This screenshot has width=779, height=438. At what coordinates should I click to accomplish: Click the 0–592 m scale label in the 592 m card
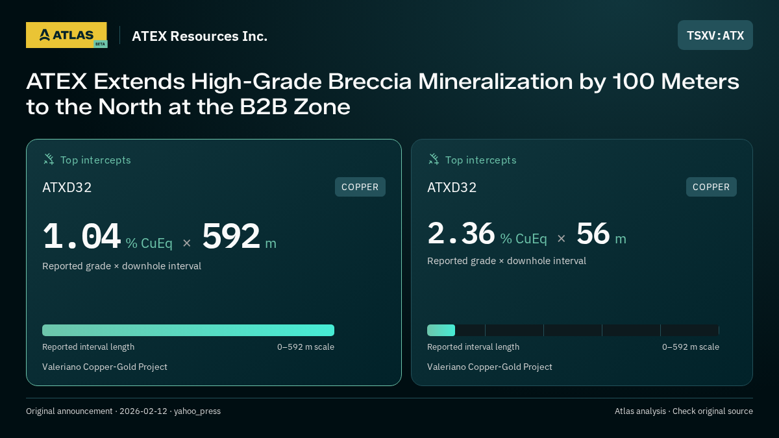pyautogui.click(x=306, y=347)
